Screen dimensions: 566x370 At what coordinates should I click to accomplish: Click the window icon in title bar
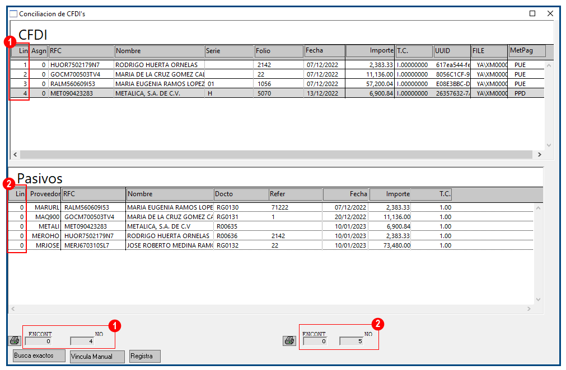[x=13, y=13]
